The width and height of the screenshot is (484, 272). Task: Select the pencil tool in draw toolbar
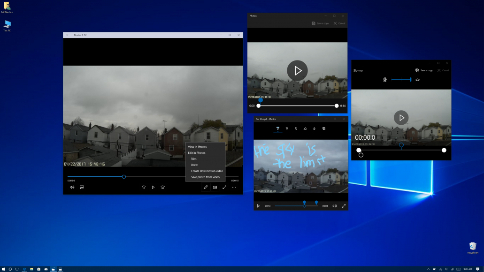(x=287, y=128)
